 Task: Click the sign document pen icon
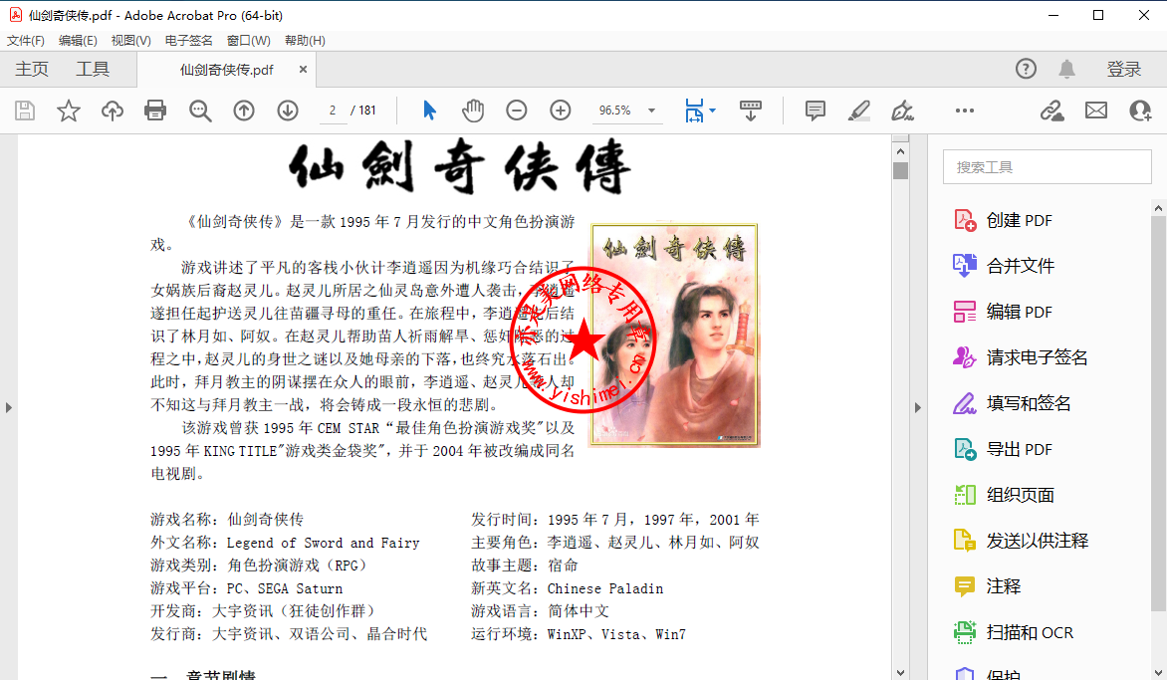pos(903,111)
